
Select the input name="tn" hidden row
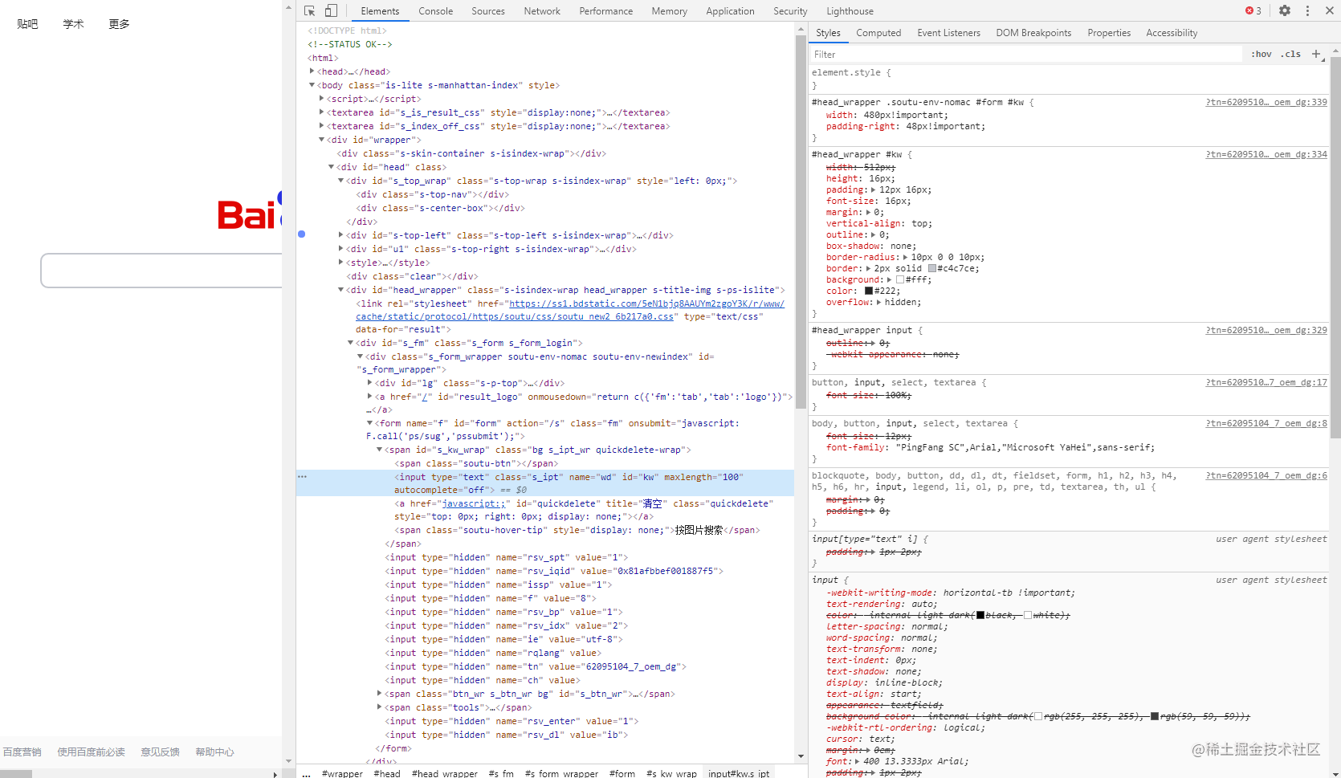pyautogui.click(x=536, y=666)
